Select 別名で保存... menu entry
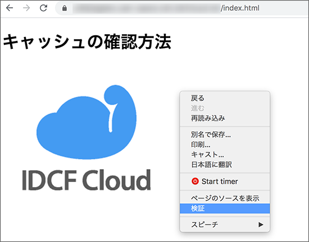This screenshot has height=242, width=309. click(225, 134)
